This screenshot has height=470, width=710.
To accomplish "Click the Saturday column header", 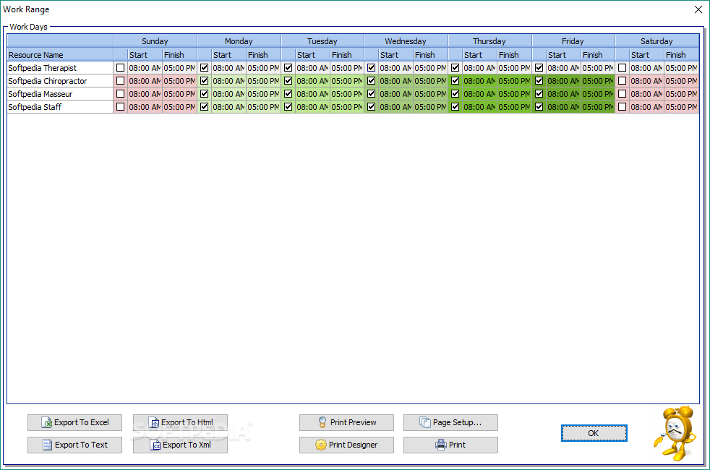I will click(657, 40).
